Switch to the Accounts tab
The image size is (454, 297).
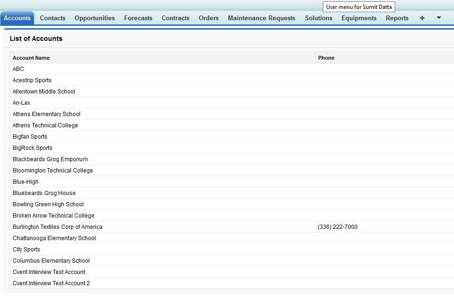[x=17, y=18]
